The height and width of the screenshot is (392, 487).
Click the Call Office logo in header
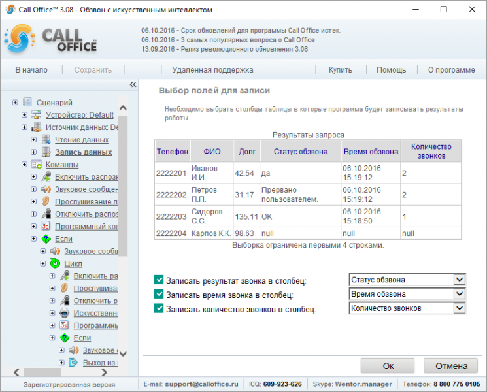coord(50,39)
